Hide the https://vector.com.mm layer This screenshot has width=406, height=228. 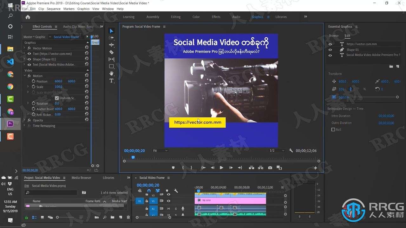pyautogui.click(x=330, y=44)
